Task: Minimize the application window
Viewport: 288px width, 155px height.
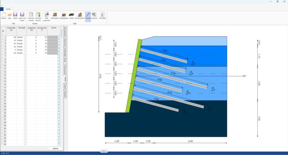Action: pyautogui.click(x=271, y=2)
